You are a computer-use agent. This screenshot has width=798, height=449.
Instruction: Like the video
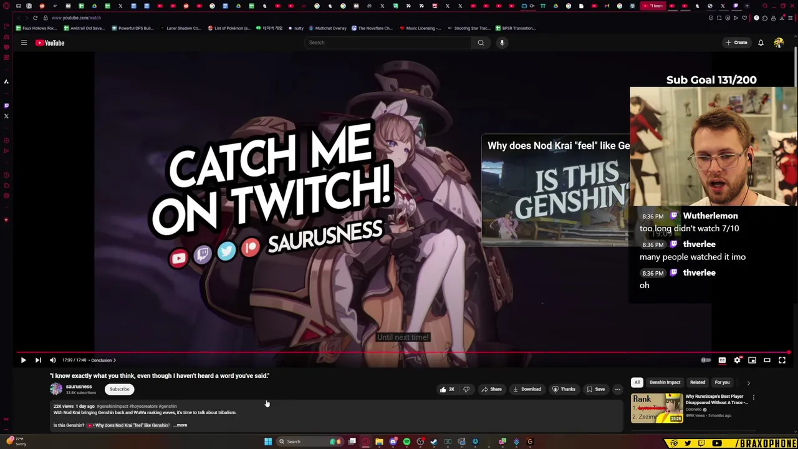pos(447,389)
